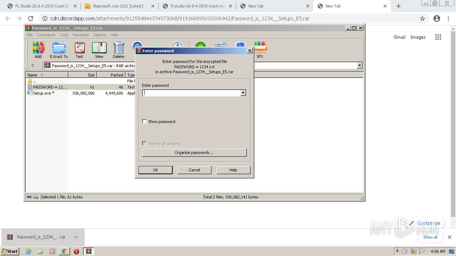Open the file explorer taskbar icon
The height and width of the screenshot is (256, 456).
tap(40, 251)
